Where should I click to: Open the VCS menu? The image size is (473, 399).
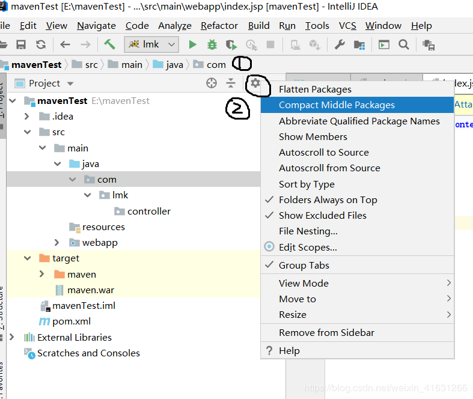(x=347, y=26)
